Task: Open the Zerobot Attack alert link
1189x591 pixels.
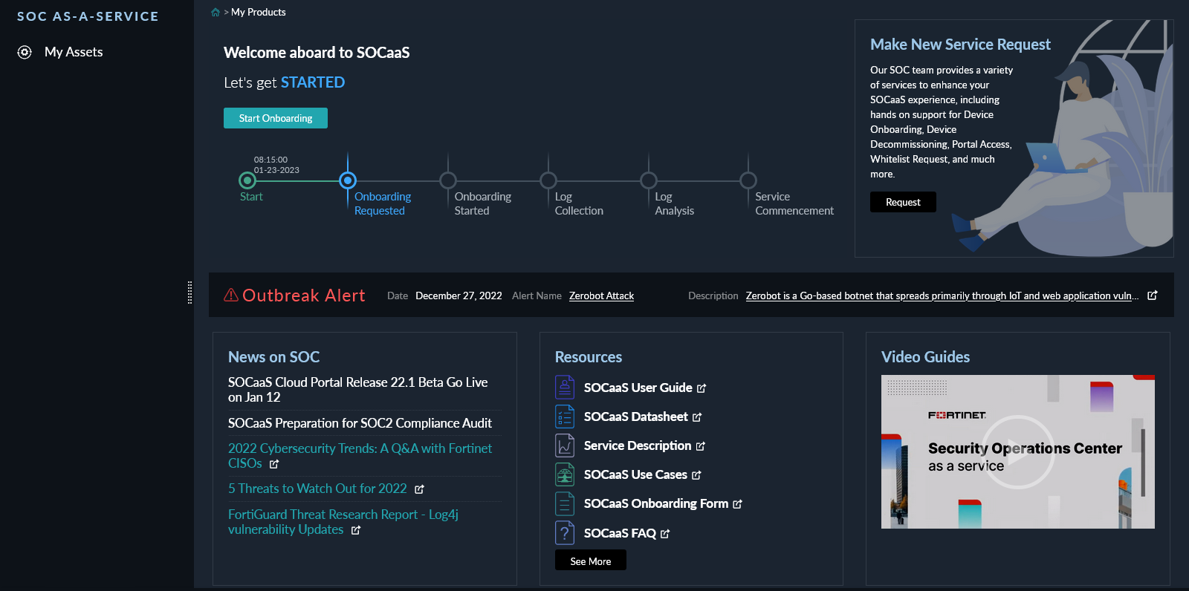Action: [x=601, y=295]
